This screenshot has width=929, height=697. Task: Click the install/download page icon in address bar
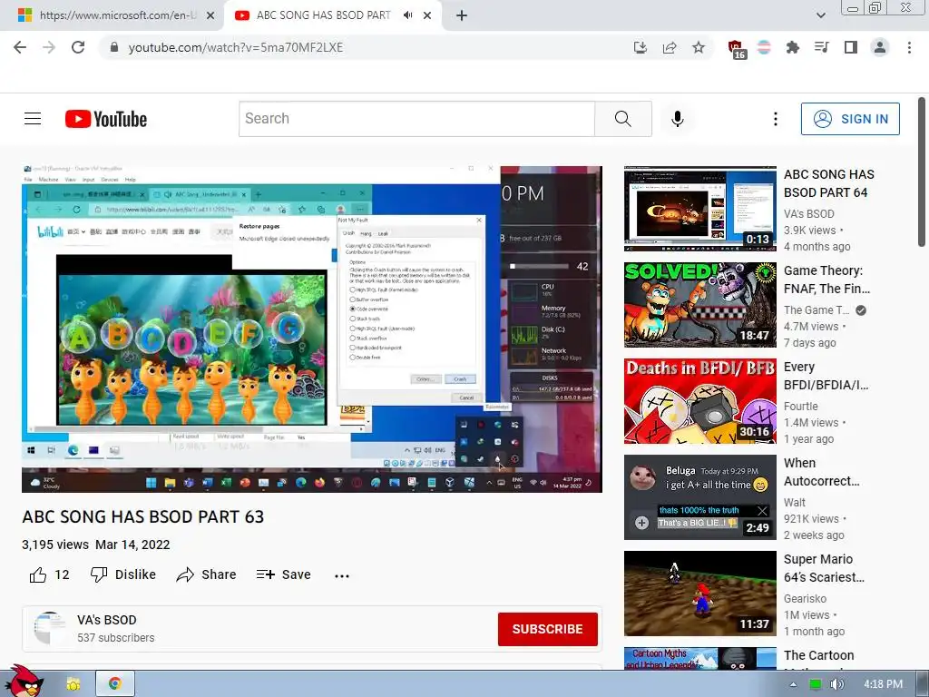(641, 47)
